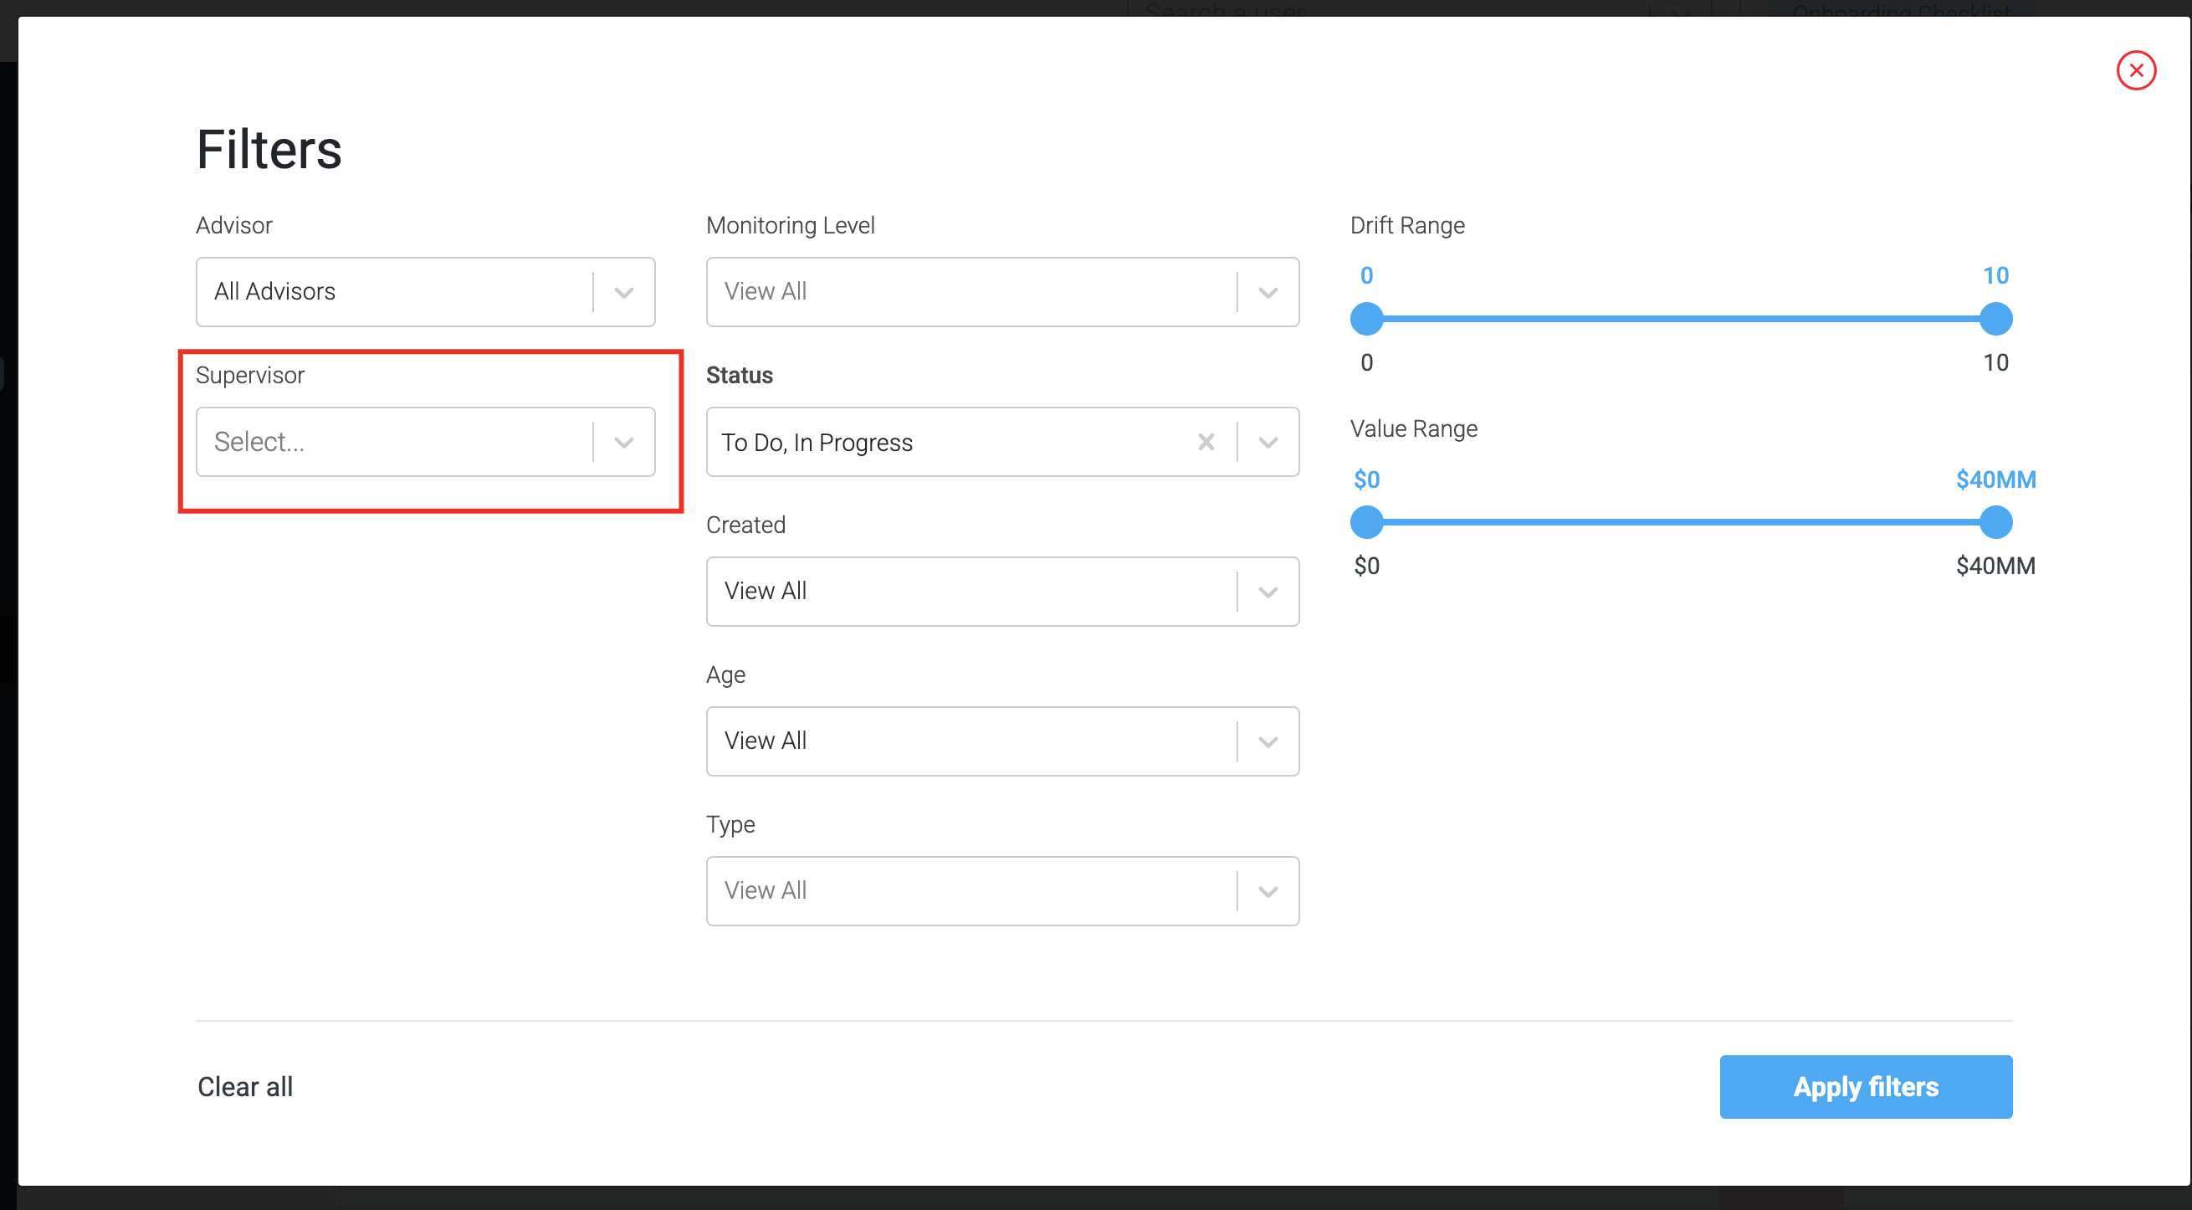Open the Type View All dropdown
This screenshot has height=1210, width=2192.
tap(1002, 891)
